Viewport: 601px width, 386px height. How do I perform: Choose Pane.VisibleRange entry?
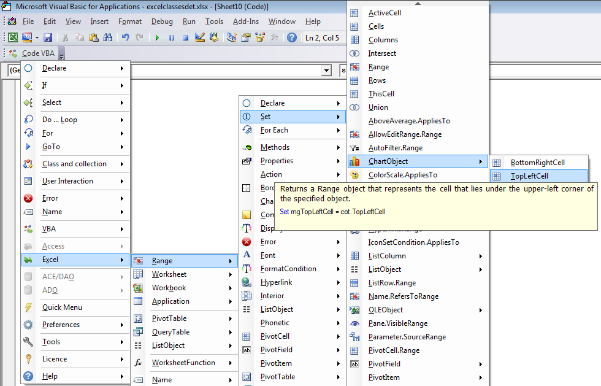[418, 323]
